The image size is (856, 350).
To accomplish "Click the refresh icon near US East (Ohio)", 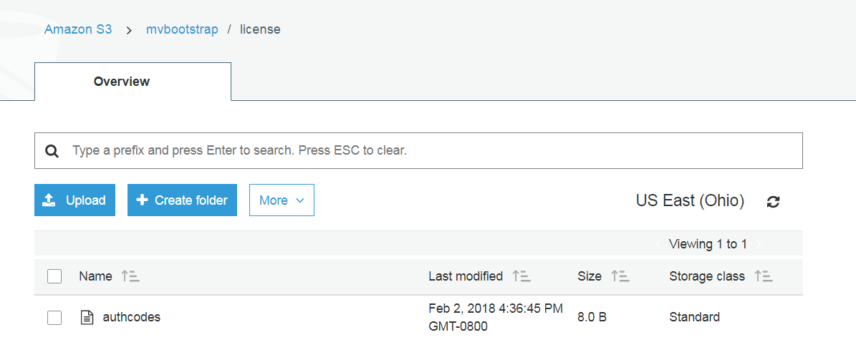I will pos(773,202).
